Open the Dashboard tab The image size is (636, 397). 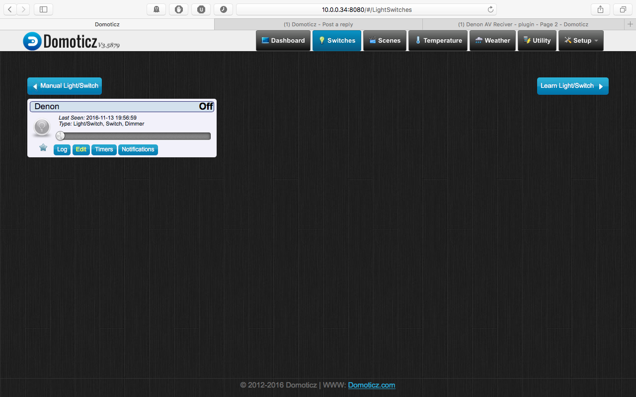283,41
